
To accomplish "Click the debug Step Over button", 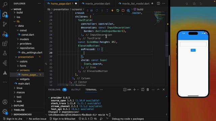I will pos(97,10).
